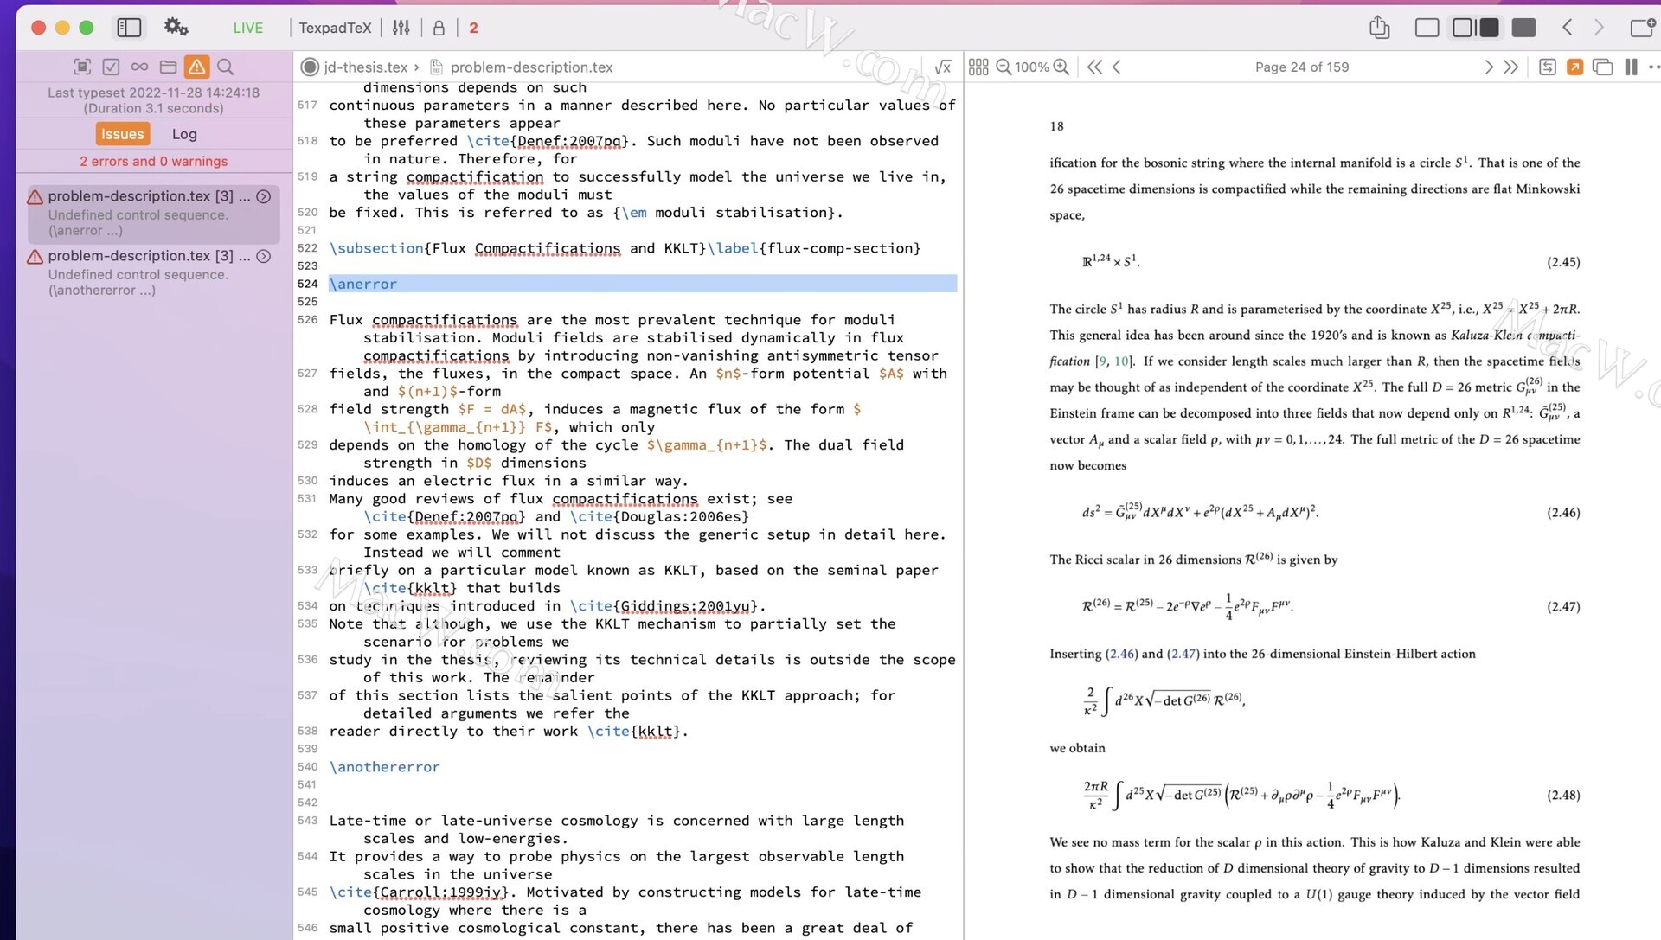Click reference link 2.47 in PDF
The image size is (1661, 940).
point(1183,654)
